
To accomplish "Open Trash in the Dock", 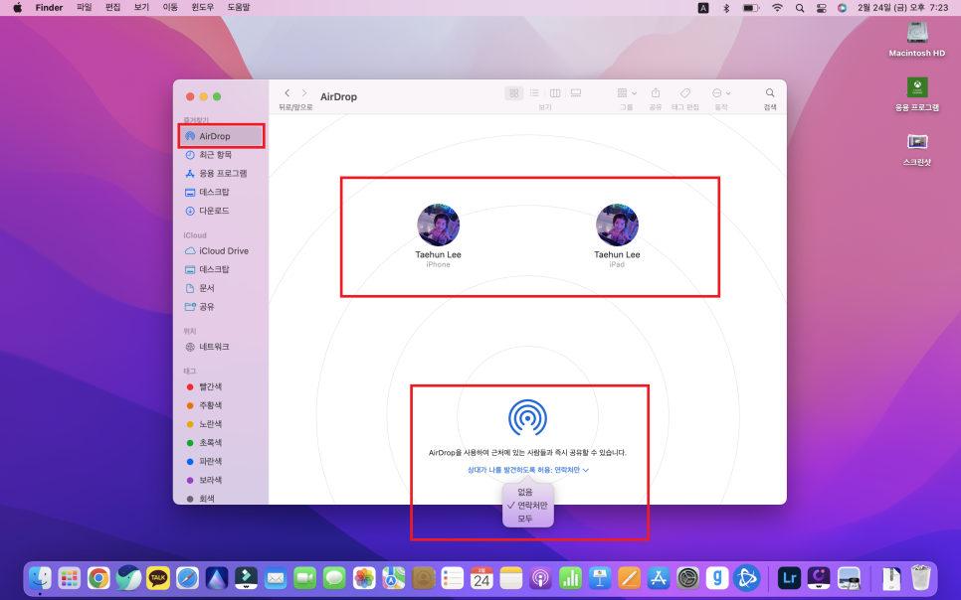I will [x=920, y=577].
